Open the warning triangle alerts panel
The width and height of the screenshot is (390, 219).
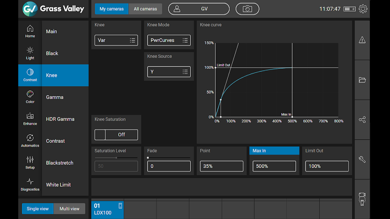pyautogui.click(x=362, y=40)
